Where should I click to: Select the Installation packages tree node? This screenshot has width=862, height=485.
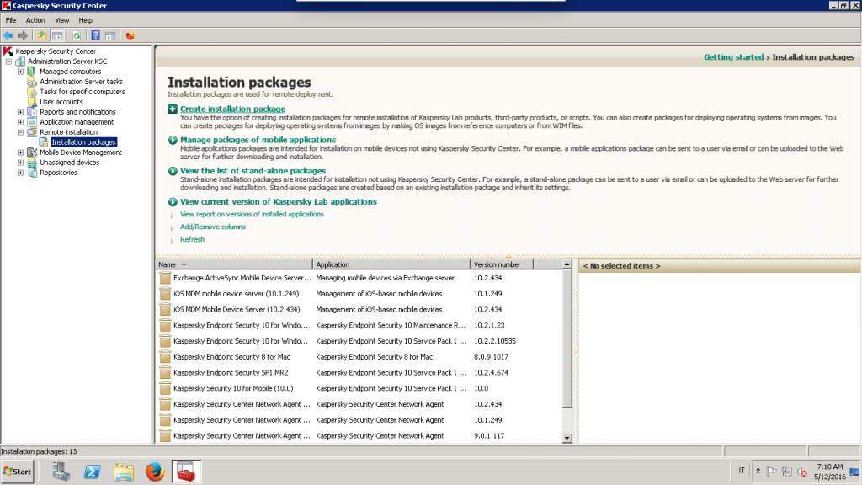(x=83, y=142)
